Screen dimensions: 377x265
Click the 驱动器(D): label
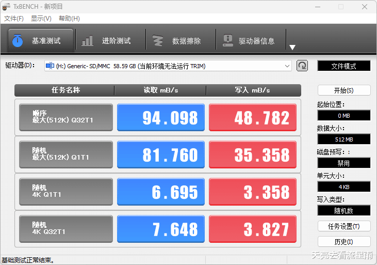[x=20, y=66]
